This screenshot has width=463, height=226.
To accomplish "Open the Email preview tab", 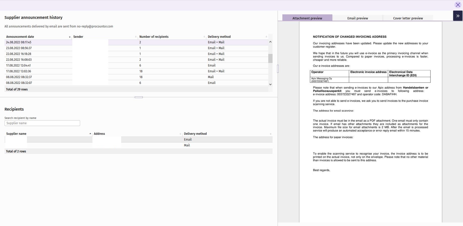I will pyautogui.click(x=357, y=18).
